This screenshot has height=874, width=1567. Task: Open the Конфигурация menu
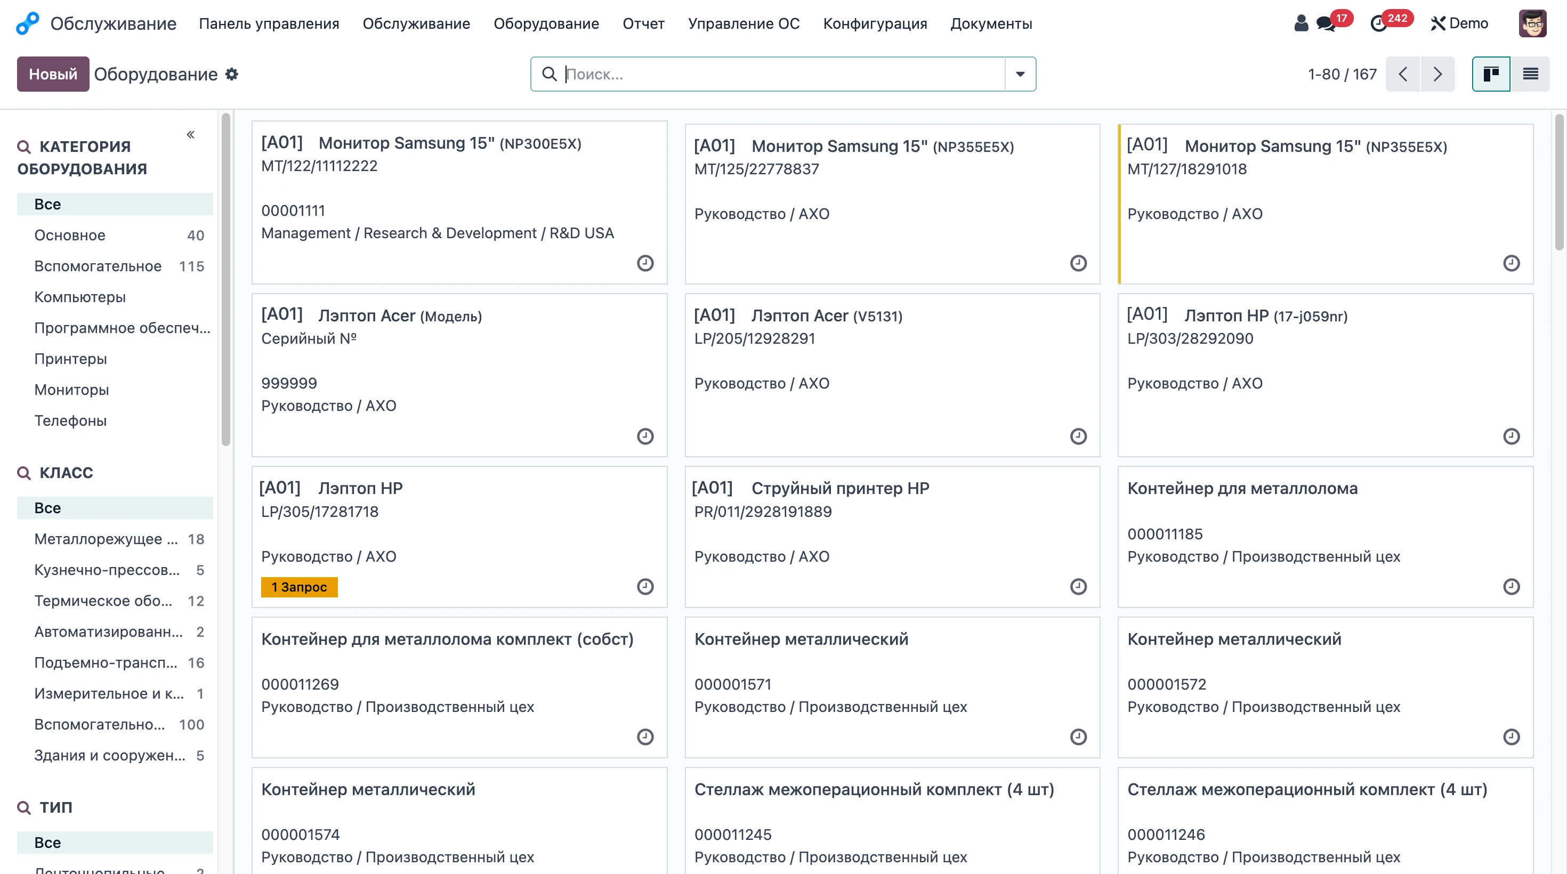tap(875, 23)
